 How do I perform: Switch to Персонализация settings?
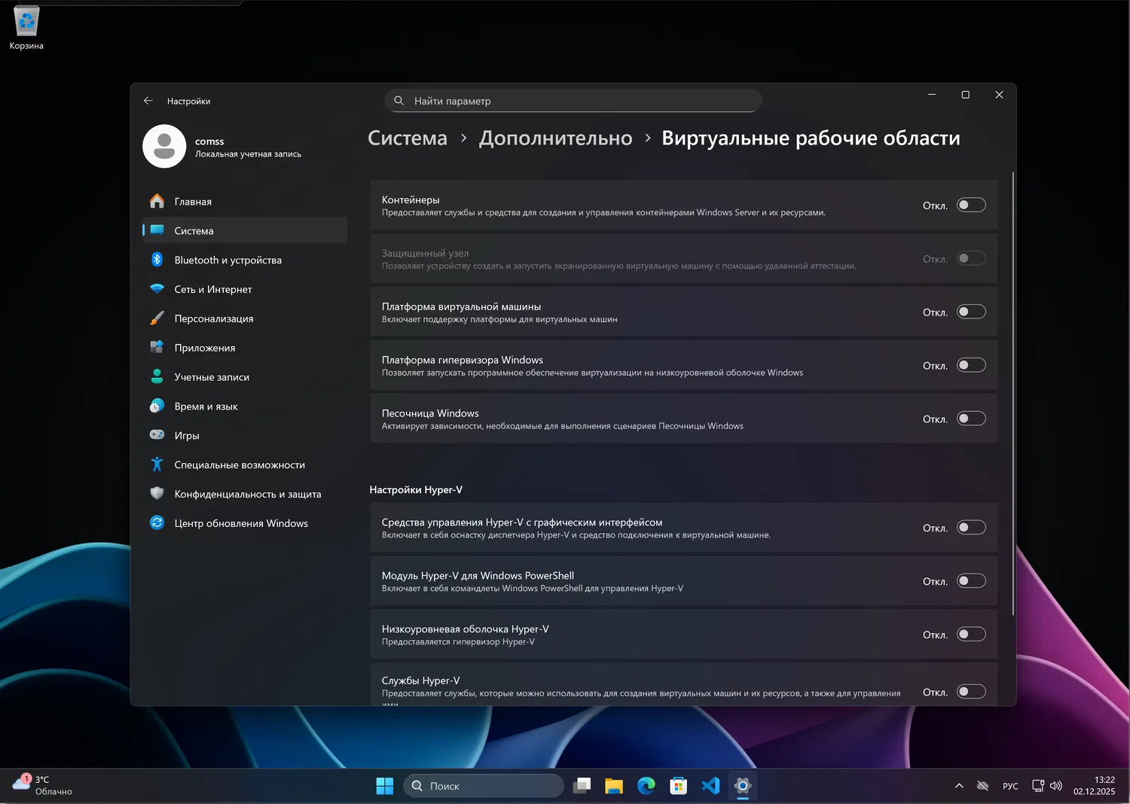pyautogui.click(x=245, y=318)
